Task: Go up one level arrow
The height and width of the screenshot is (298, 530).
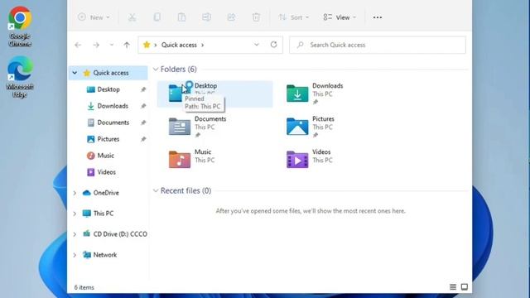Action: tap(127, 45)
